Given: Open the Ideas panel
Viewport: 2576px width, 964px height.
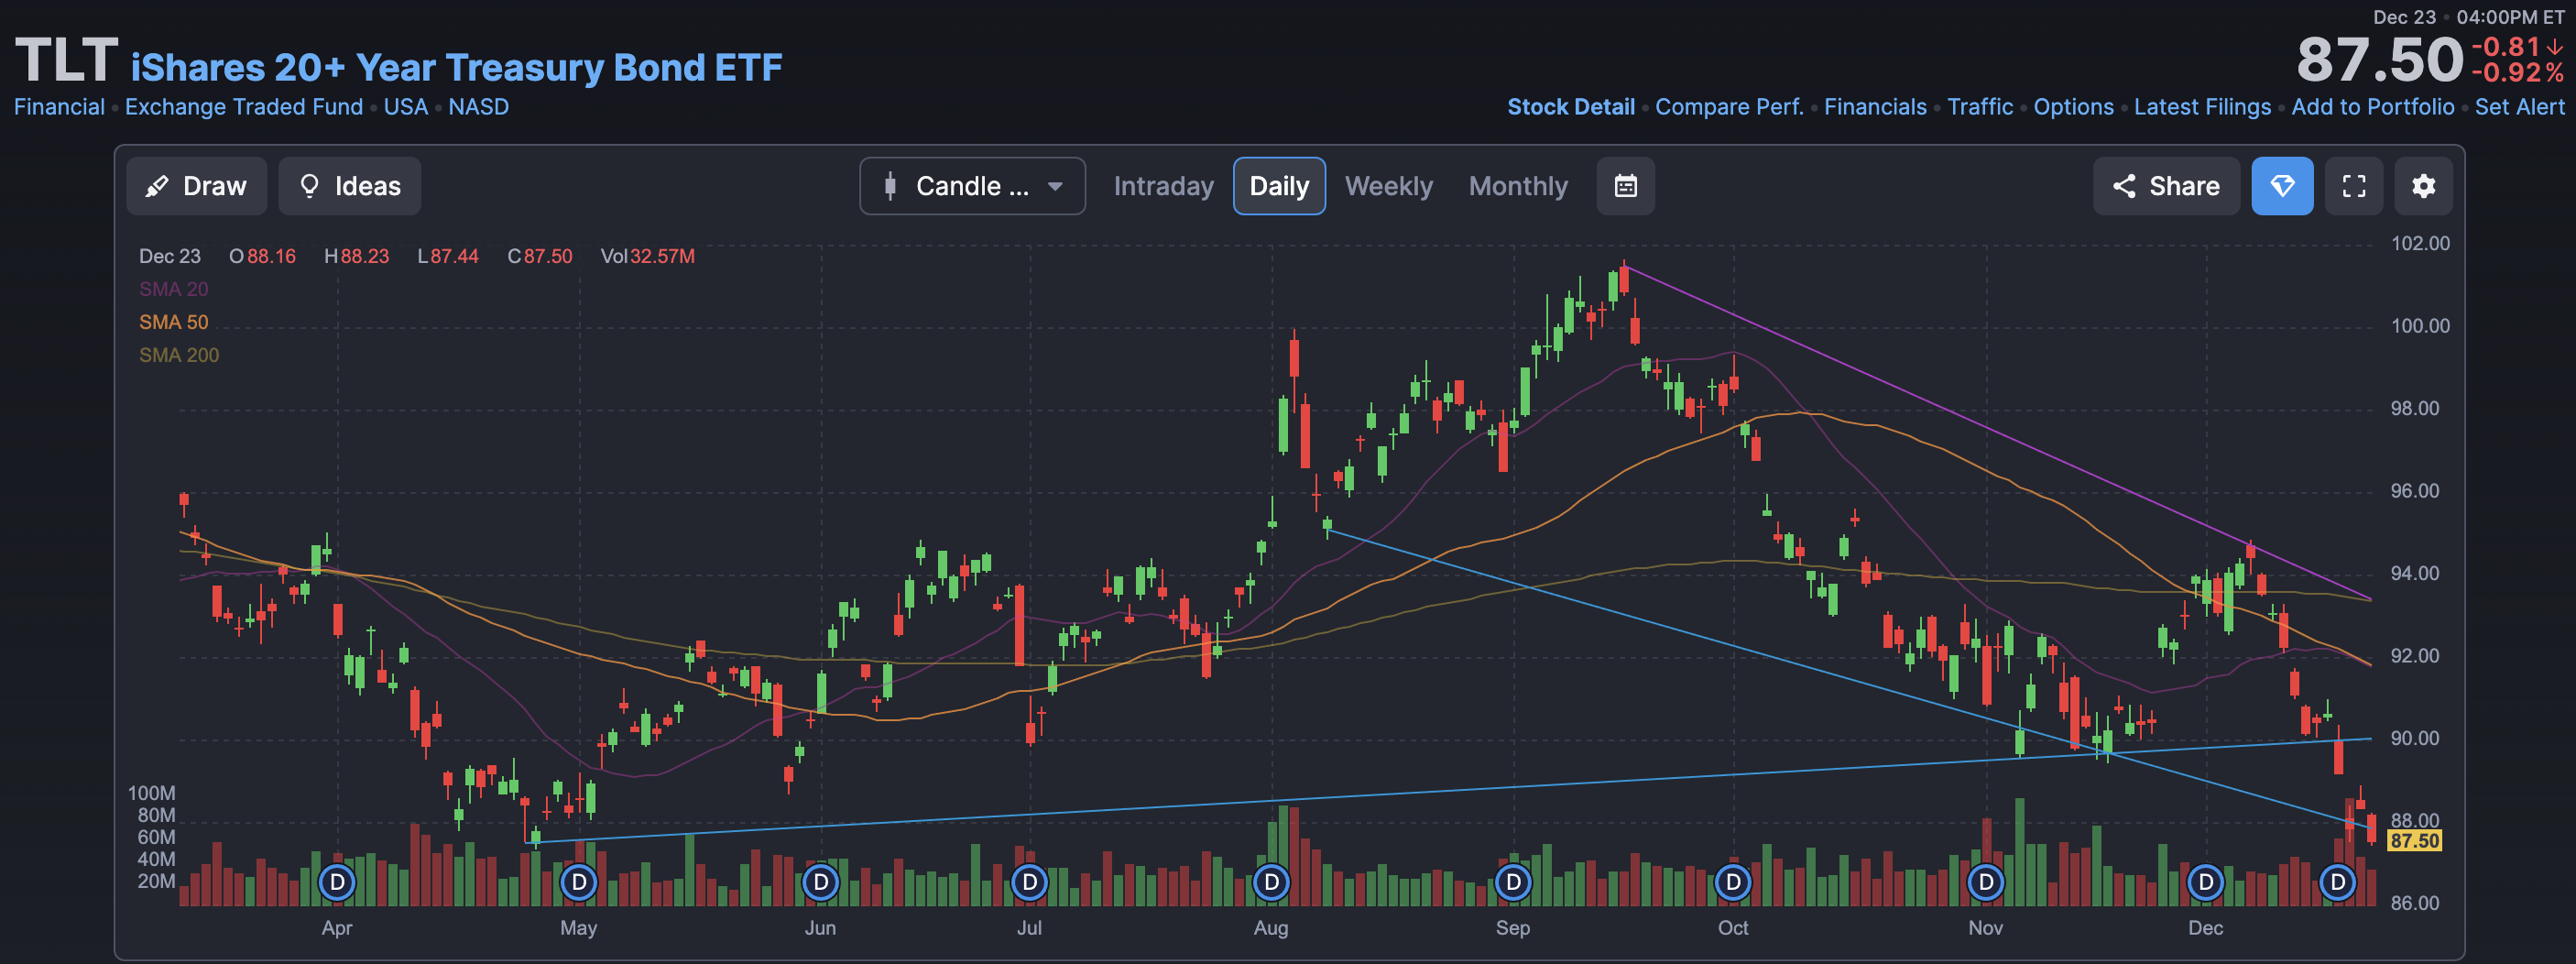Looking at the screenshot, I should (349, 186).
